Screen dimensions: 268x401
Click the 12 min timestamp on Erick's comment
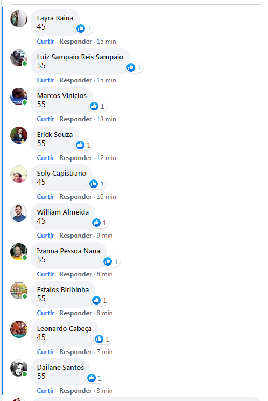pyautogui.click(x=106, y=158)
